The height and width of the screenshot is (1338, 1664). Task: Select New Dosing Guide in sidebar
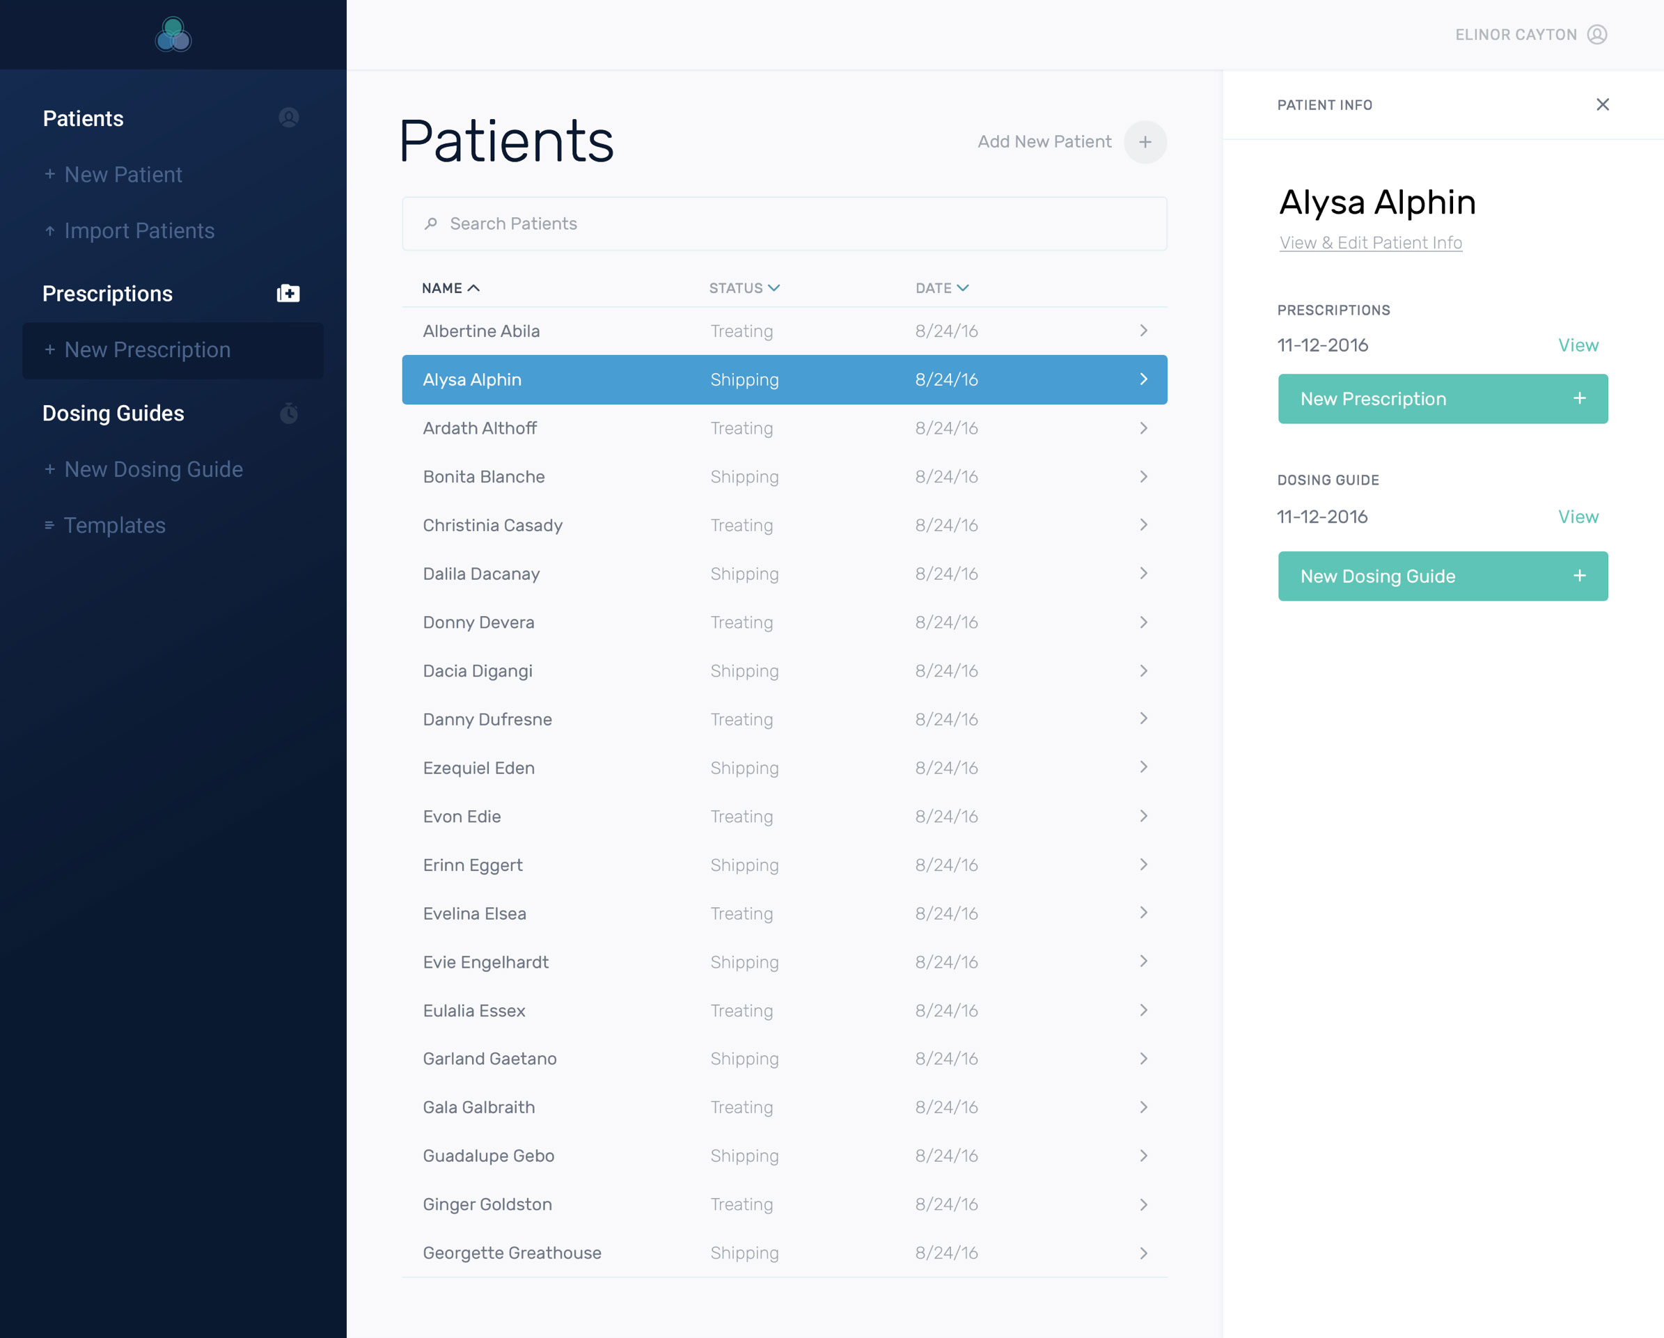[154, 469]
